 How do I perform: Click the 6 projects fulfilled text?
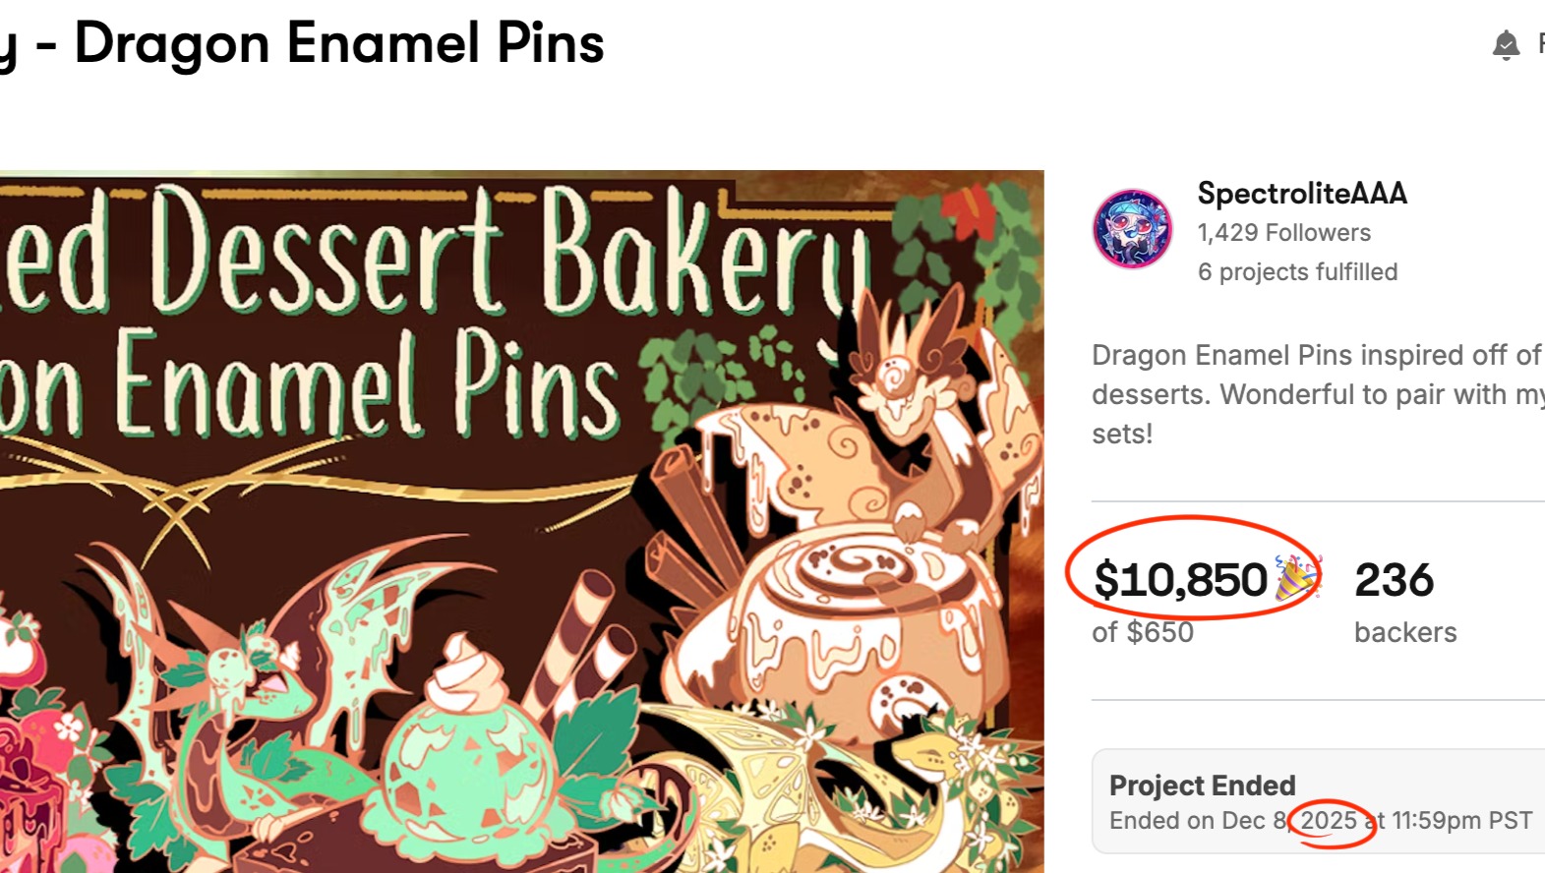(x=1297, y=272)
